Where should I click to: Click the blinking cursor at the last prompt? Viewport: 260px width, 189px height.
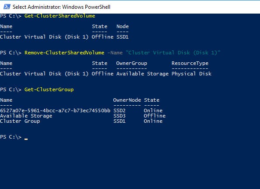tap(26, 139)
